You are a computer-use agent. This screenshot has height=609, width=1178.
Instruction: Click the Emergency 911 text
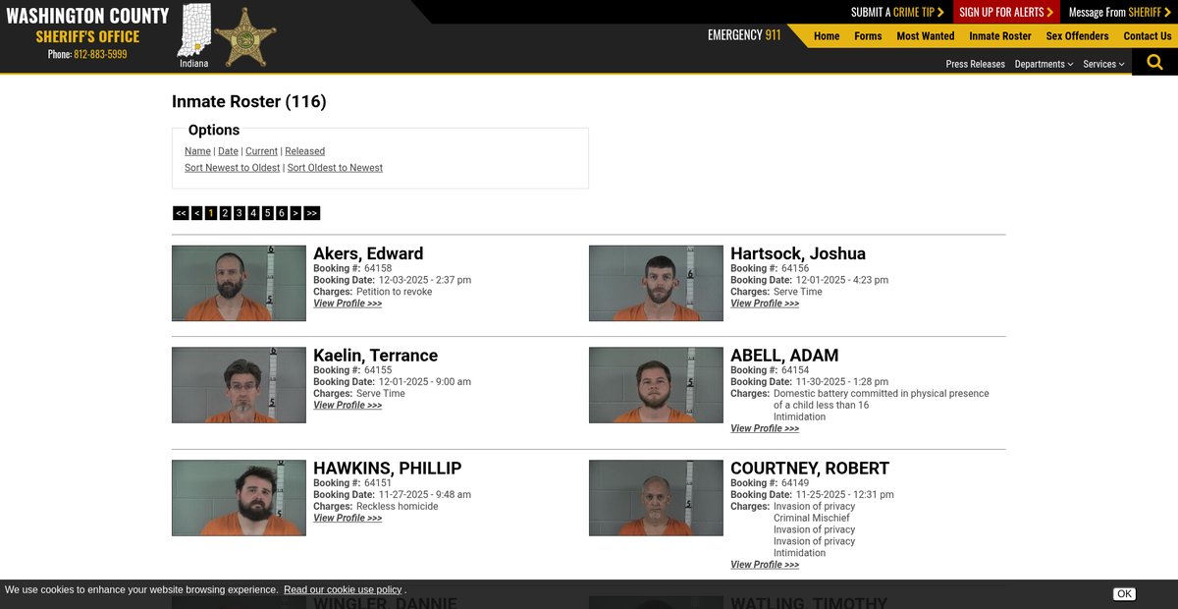pyautogui.click(x=744, y=34)
